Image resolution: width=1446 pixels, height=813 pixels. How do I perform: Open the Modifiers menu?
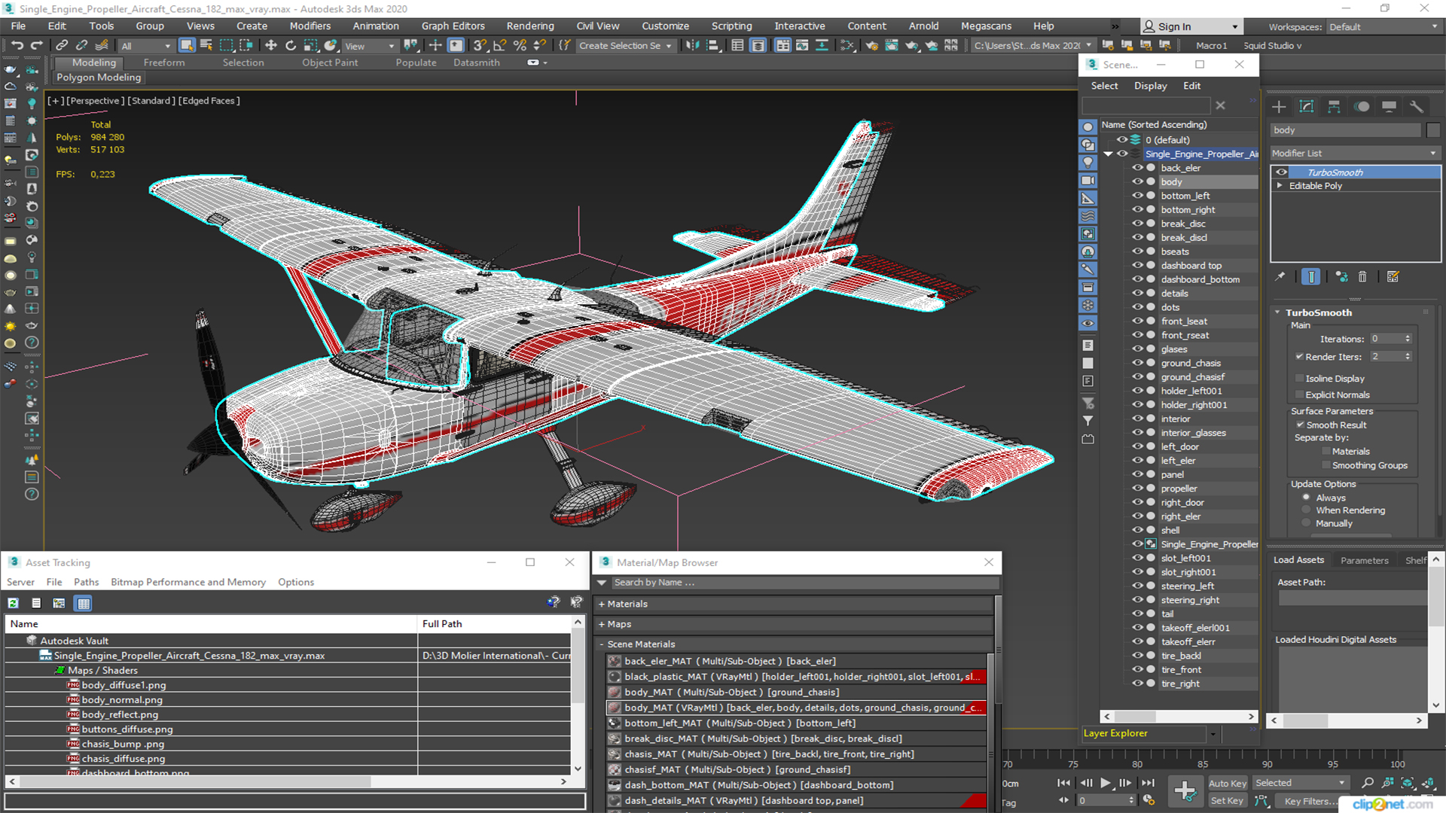tap(310, 26)
